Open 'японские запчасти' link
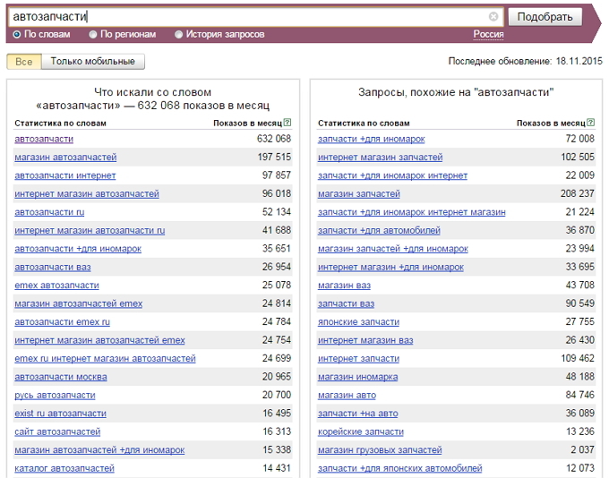This screenshot has width=609, height=478. coord(358,322)
